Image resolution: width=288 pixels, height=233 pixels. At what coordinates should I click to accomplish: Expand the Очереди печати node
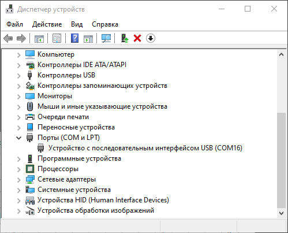coord(18,117)
